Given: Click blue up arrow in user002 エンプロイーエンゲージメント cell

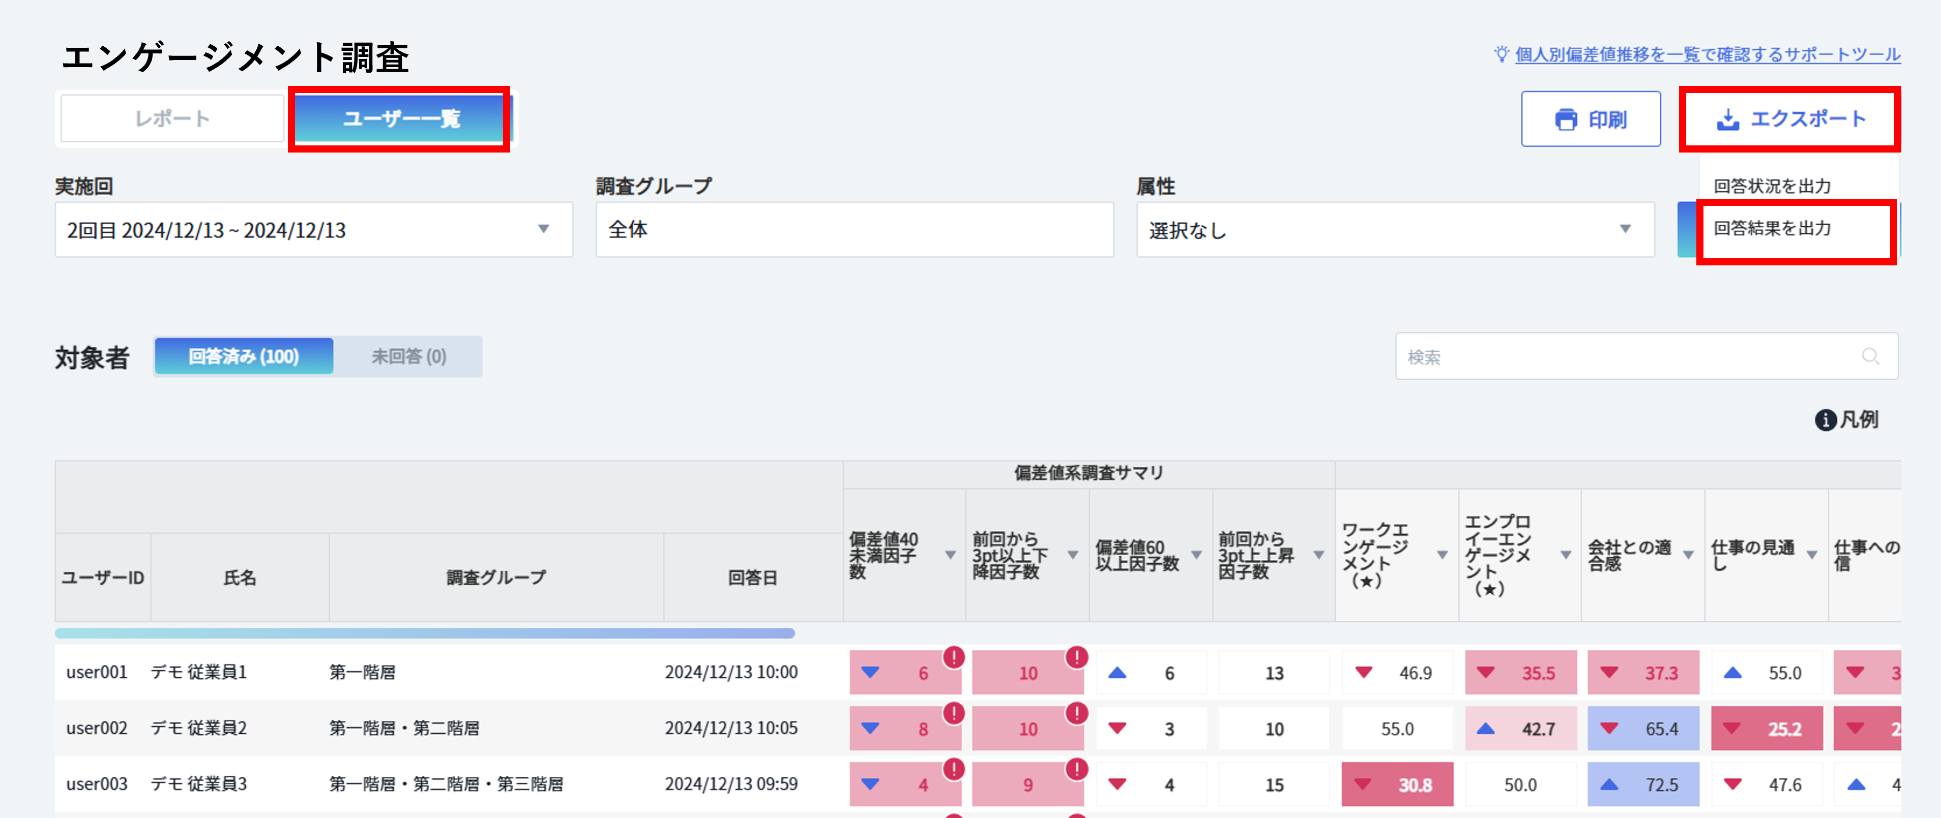Looking at the screenshot, I should pos(1486,729).
